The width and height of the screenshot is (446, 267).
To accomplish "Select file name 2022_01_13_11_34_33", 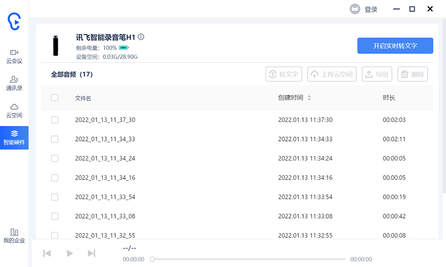I will pos(105,139).
